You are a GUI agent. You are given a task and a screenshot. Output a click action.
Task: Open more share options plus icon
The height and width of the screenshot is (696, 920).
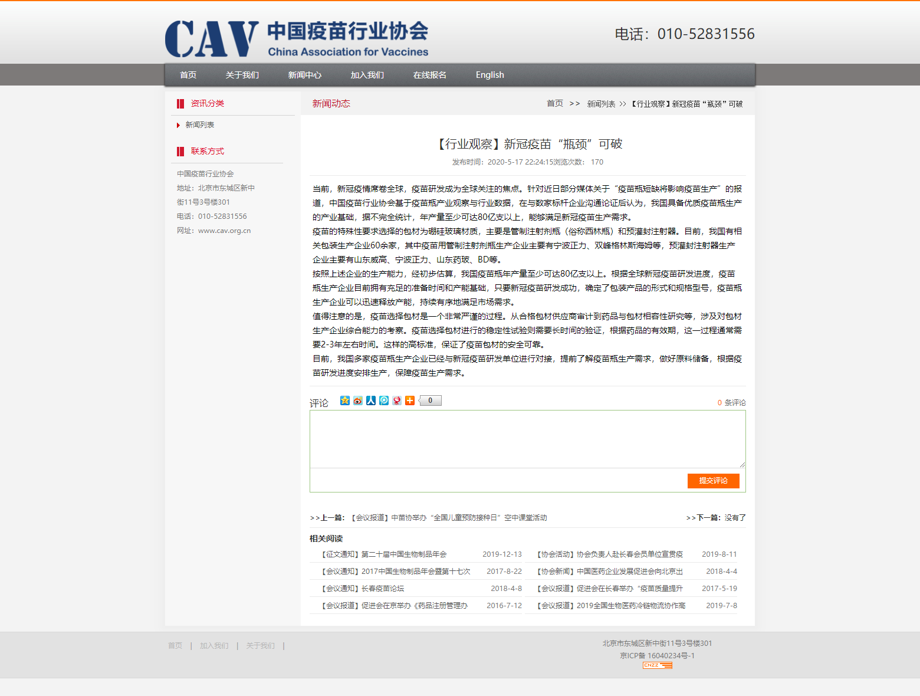[x=410, y=400]
